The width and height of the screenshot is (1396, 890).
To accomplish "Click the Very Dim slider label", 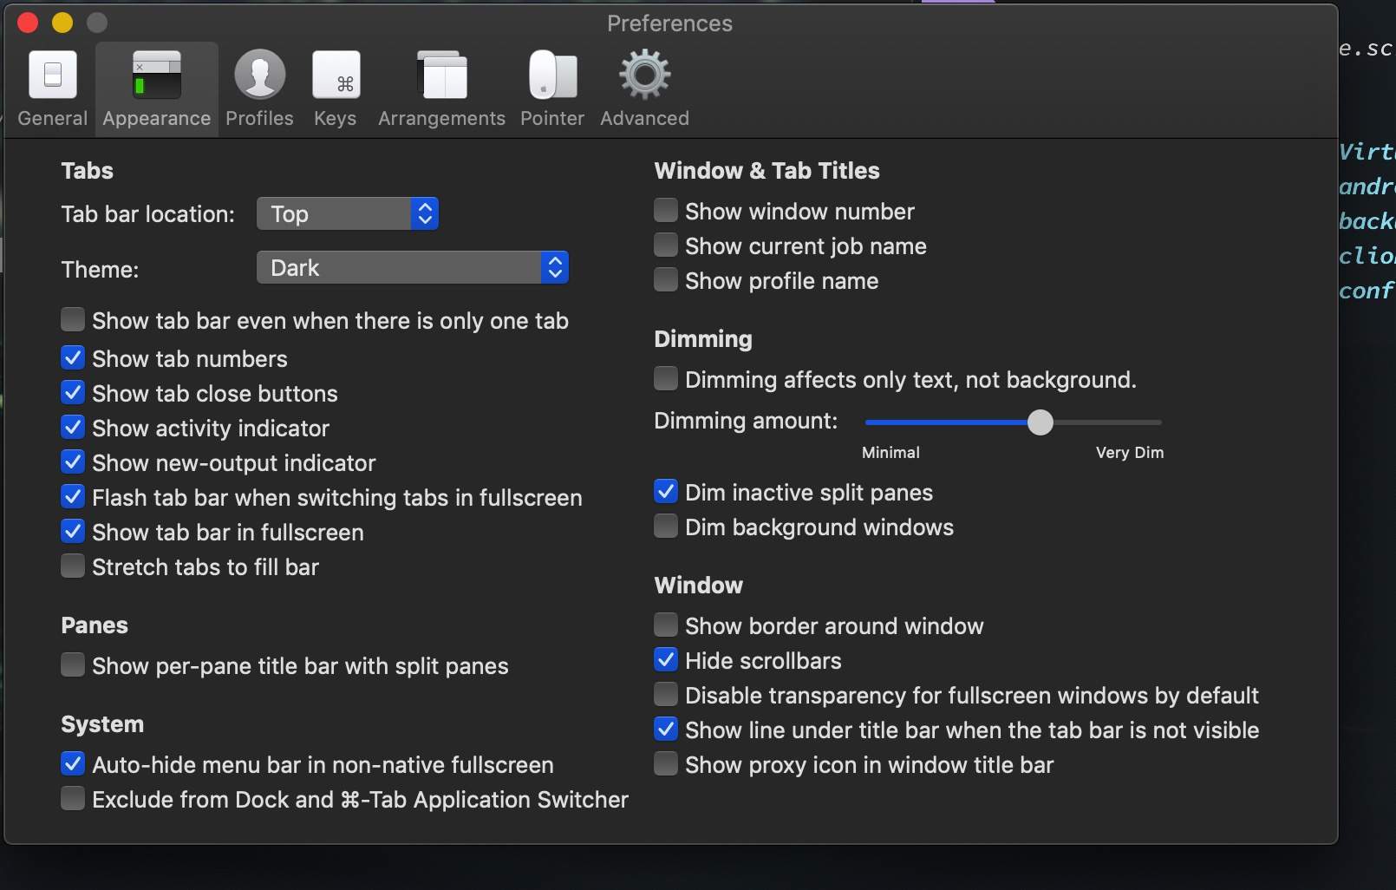I will (1129, 452).
